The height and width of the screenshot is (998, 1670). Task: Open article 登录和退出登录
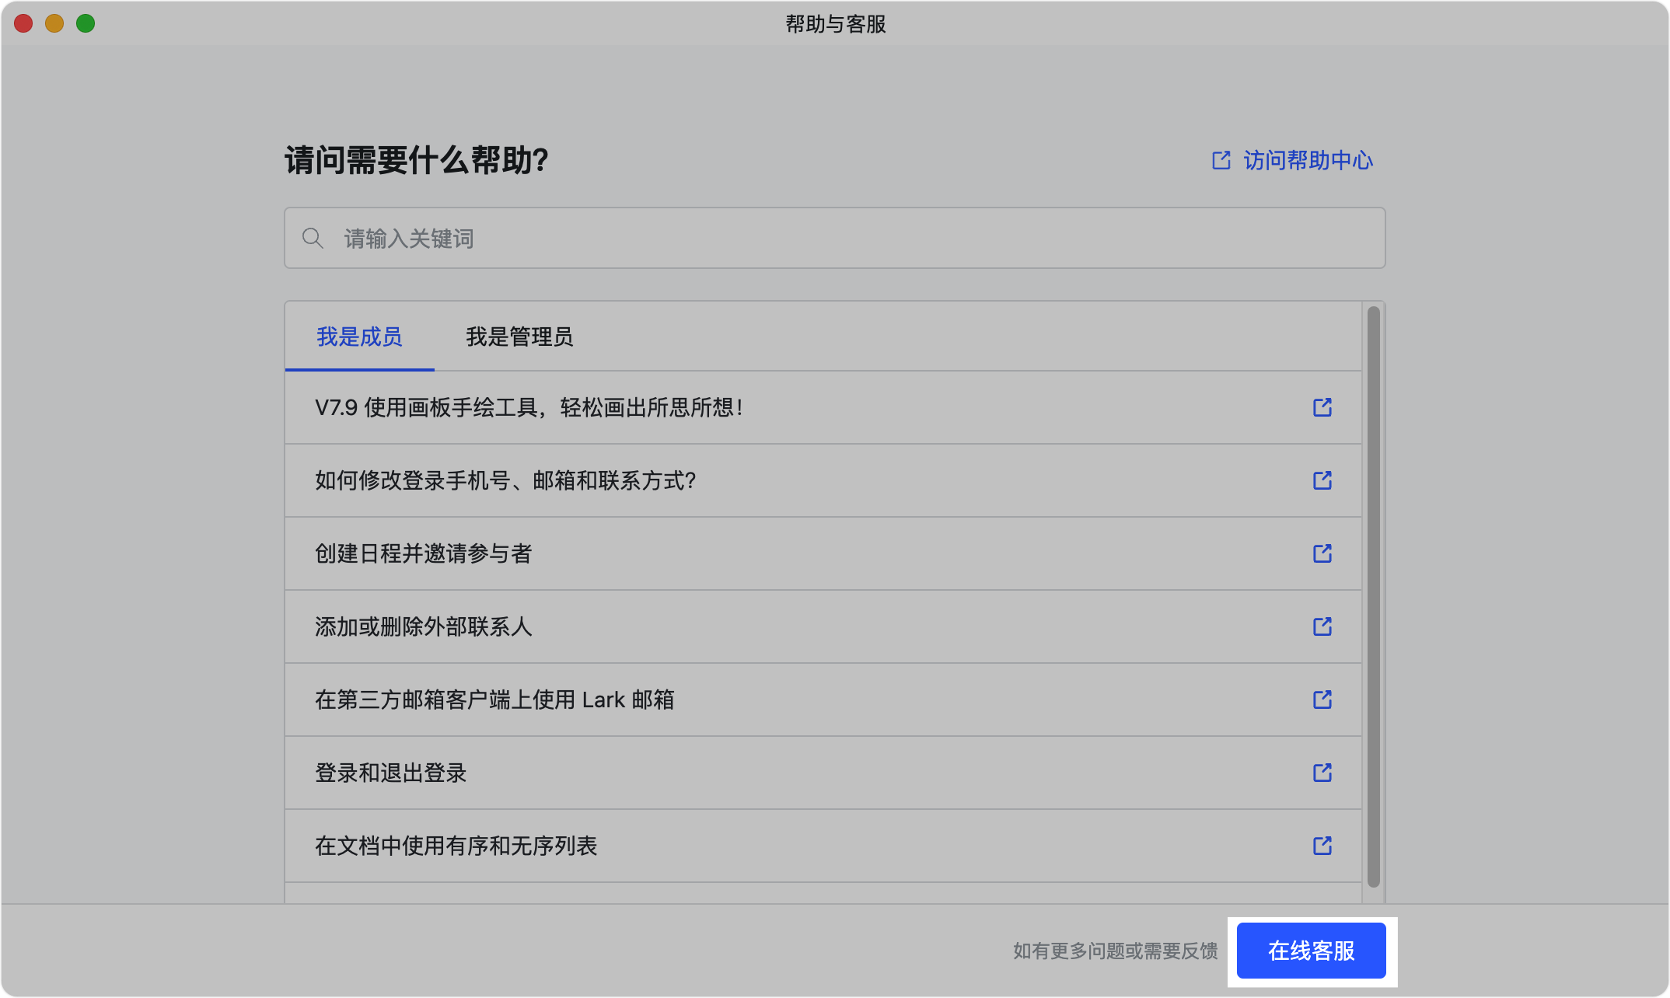click(x=391, y=773)
